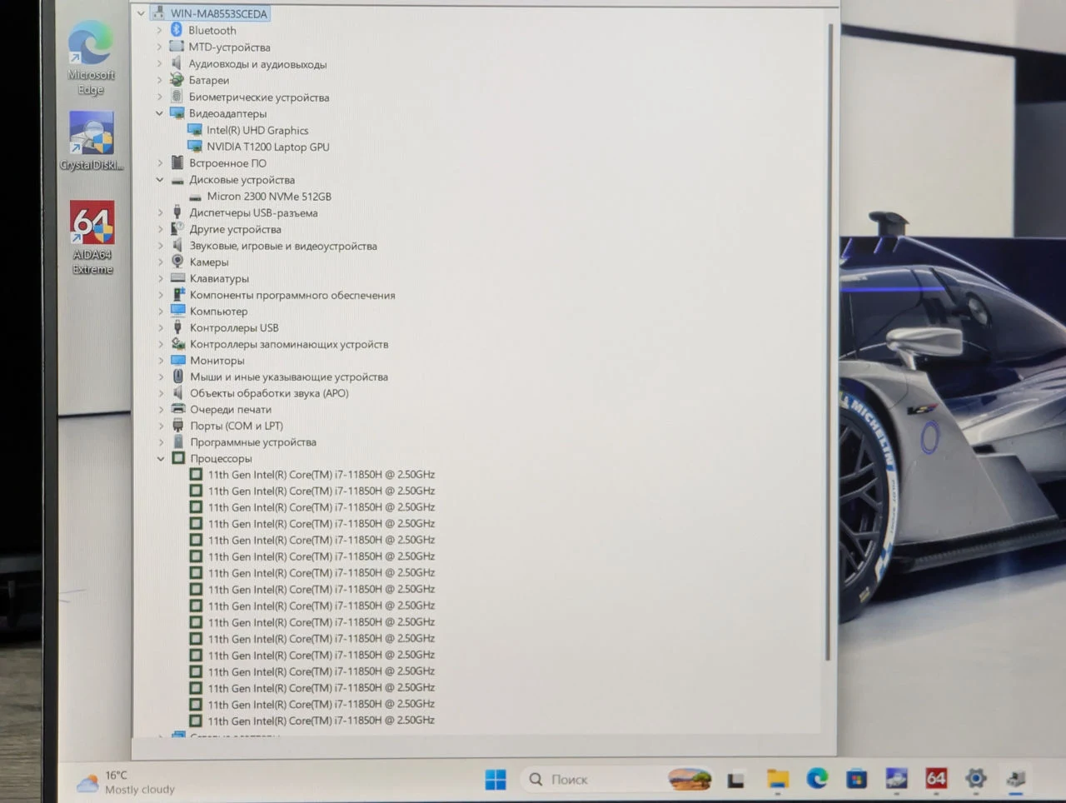Viewport: 1066px width, 803px height.
Task: Click the device list vertical scrollbar
Action: pos(829,342)
